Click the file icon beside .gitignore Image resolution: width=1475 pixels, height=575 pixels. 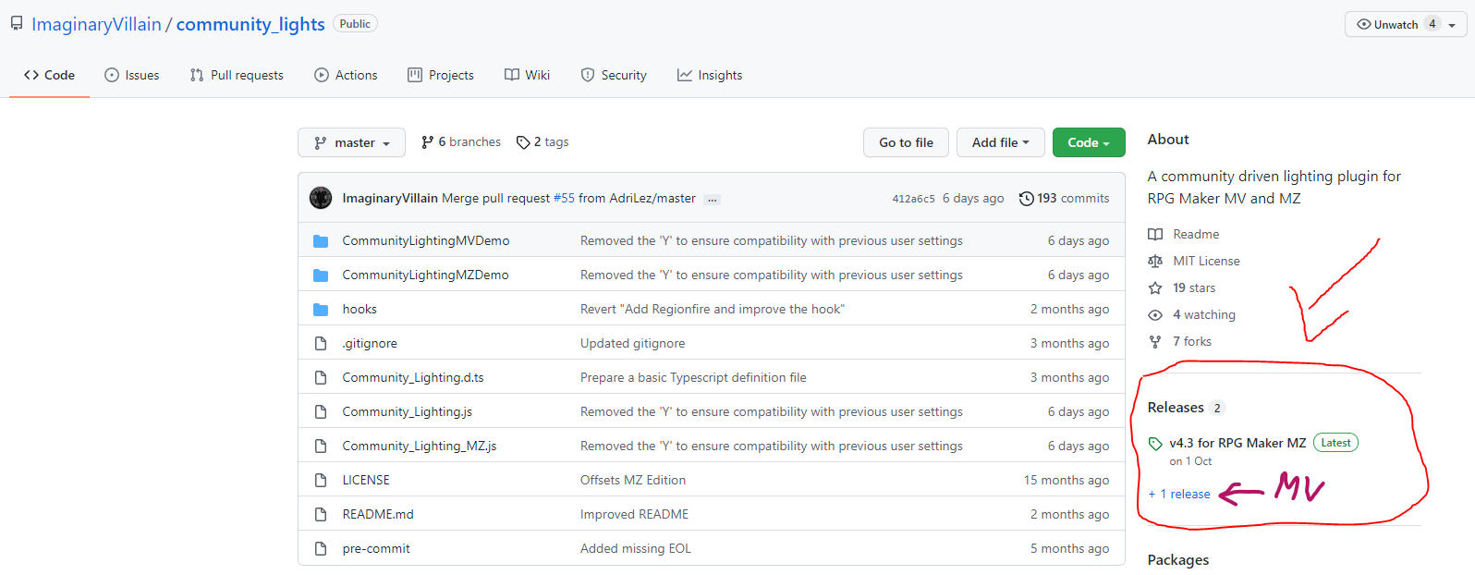pos(321,343)
